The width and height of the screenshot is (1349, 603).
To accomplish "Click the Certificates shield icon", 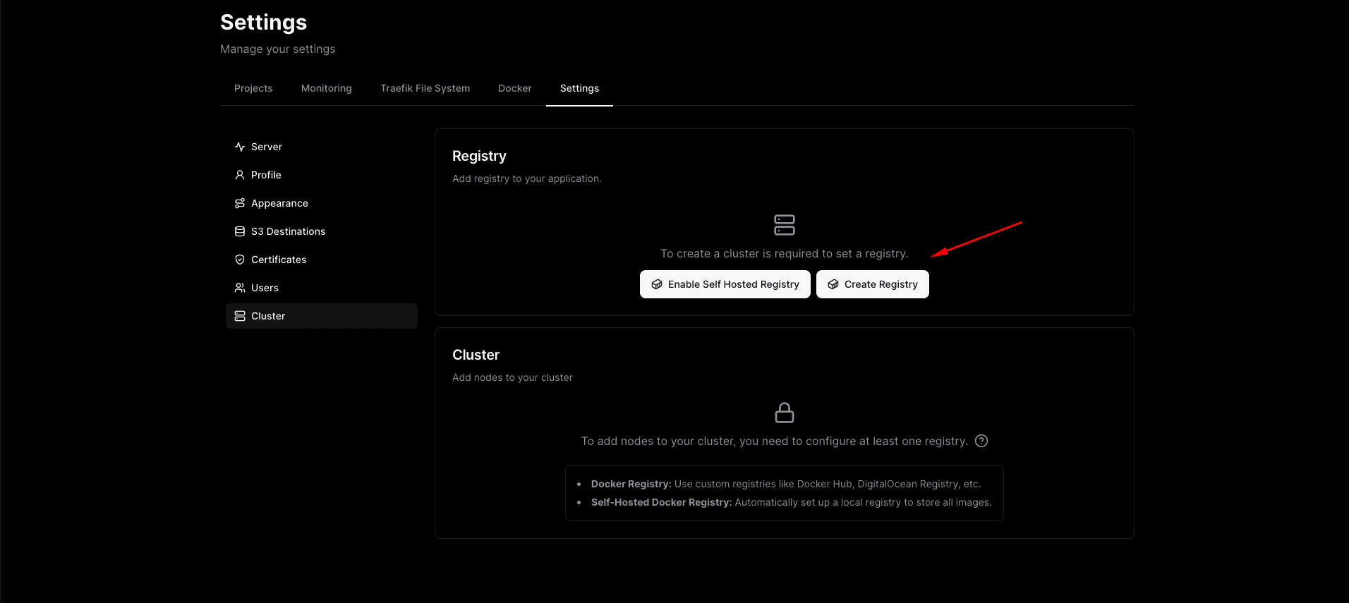I will tap(240, 260).
